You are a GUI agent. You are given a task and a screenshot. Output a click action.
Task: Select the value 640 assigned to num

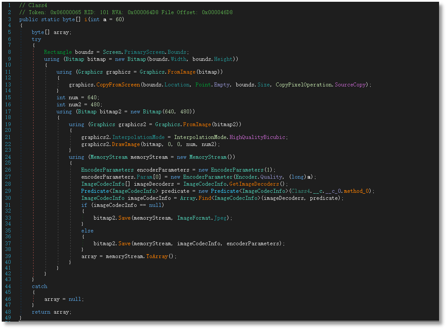point(92,97)
